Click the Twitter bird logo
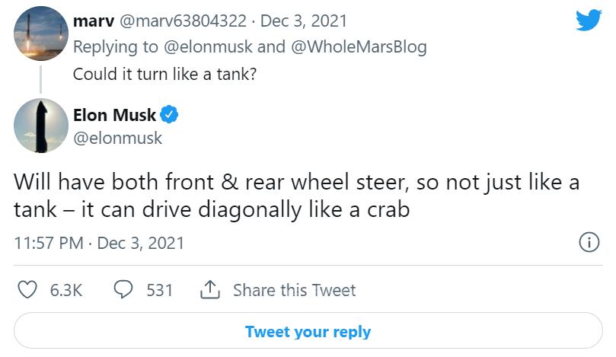The height and width of the screenshot is (357, 616). point(589,20)
